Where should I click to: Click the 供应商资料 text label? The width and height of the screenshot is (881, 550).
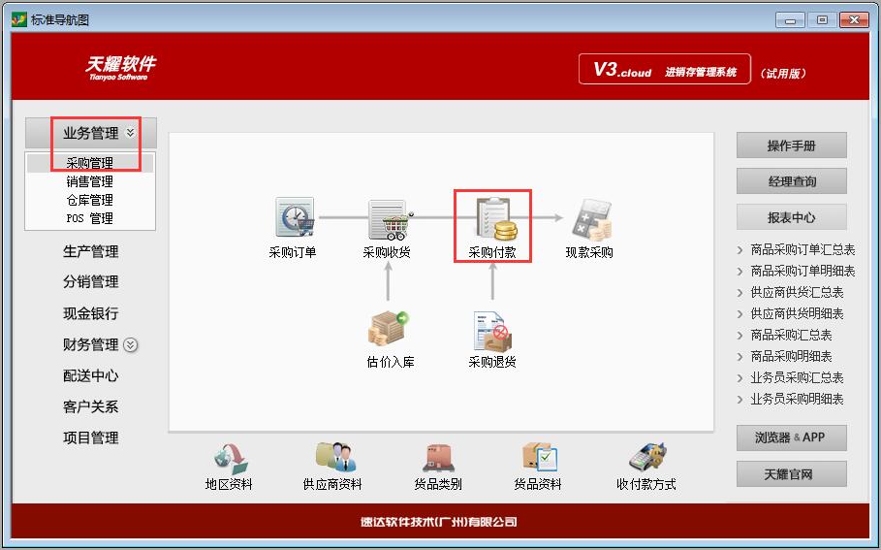coord(332,484)
